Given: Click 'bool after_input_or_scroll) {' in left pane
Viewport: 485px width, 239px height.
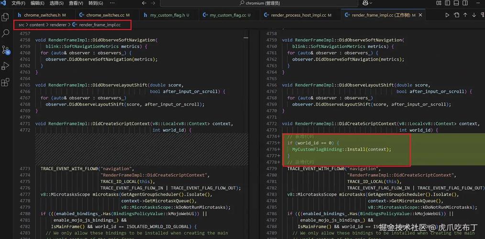Looking at the screenshot, I should click(x=187, y=91).
